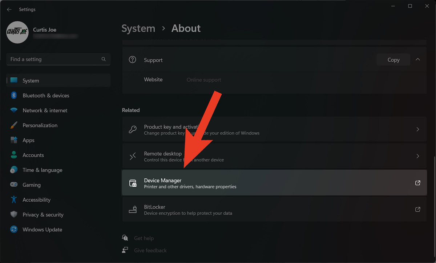Image resolution: width=436 pixels, height=263 pixels.
Task: Open Windows Update settings
Action: click(42, 230)
